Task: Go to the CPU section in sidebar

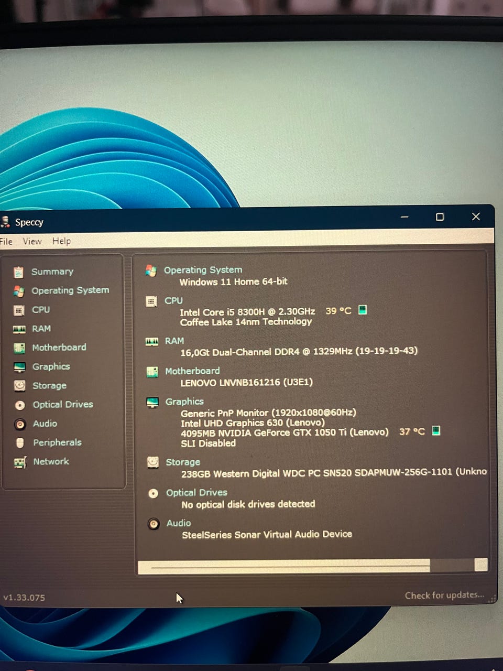Action: [41, 310]
